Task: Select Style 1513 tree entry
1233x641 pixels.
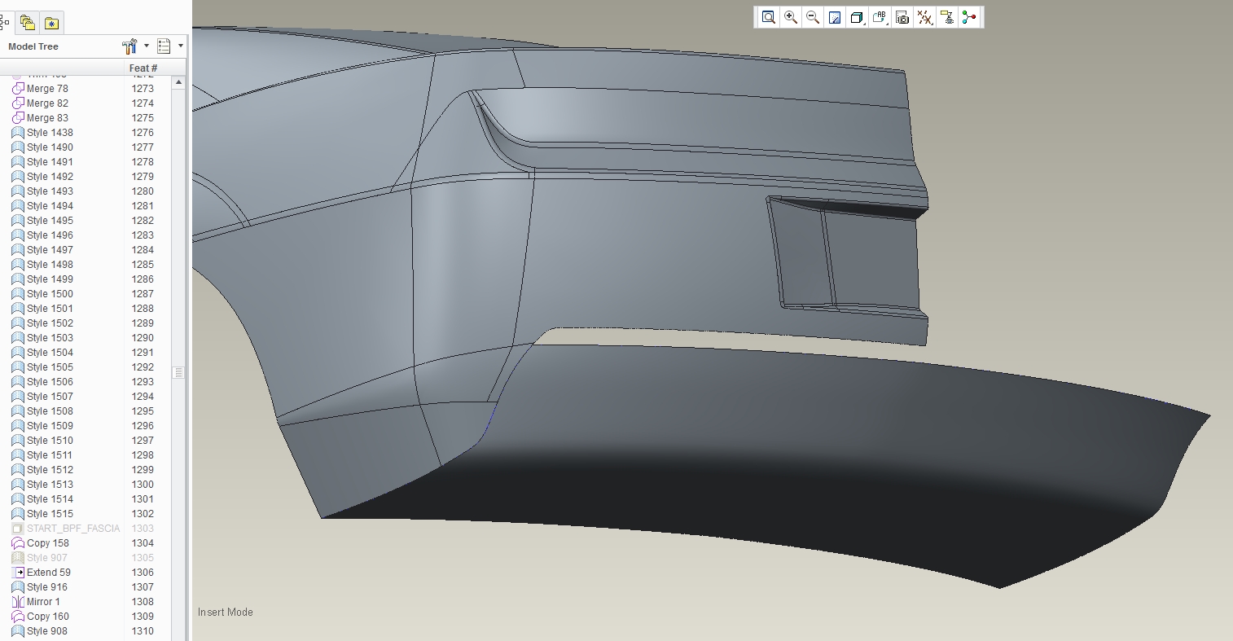Action: click(50, 485)
